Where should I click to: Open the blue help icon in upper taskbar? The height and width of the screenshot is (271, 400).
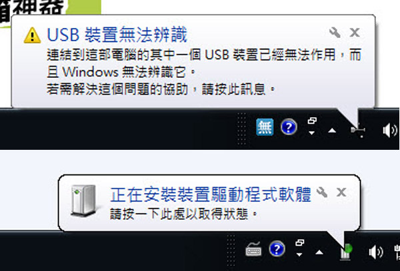point(289,127)
